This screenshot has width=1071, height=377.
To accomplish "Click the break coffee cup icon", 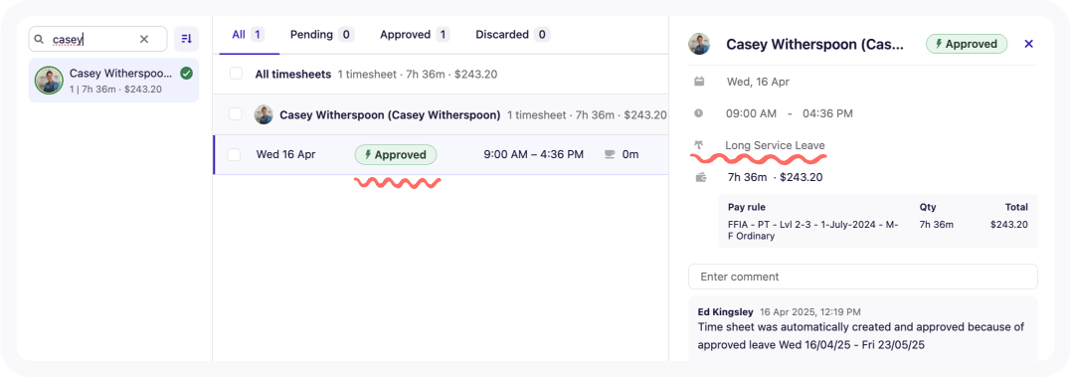I will [610, 154].
